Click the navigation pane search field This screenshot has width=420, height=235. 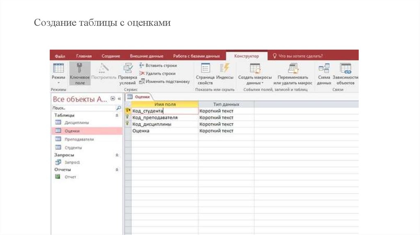pos(83,108)
